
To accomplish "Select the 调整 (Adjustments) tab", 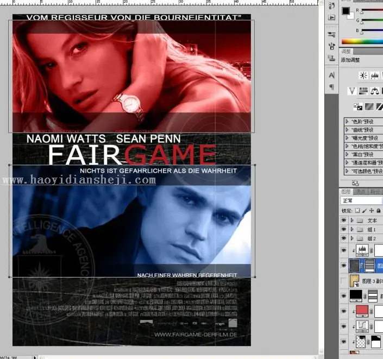I will click(x=347, y=51).
